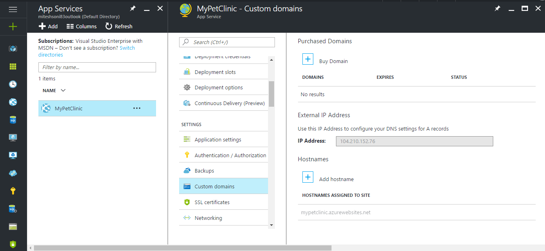Open the clock Recent icon in the sidebar
This screenshot has width=545, height=251.
(13, 84)
